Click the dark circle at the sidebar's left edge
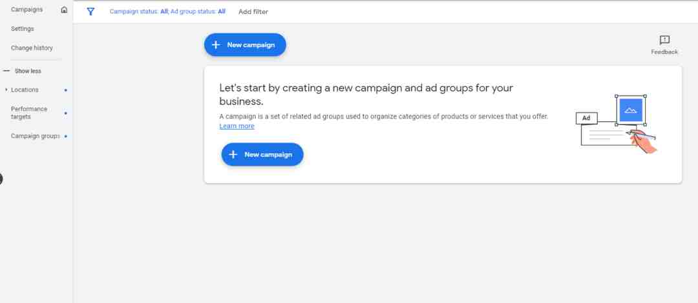Viewport: 698px width, 303px height. tap(1, 179)
